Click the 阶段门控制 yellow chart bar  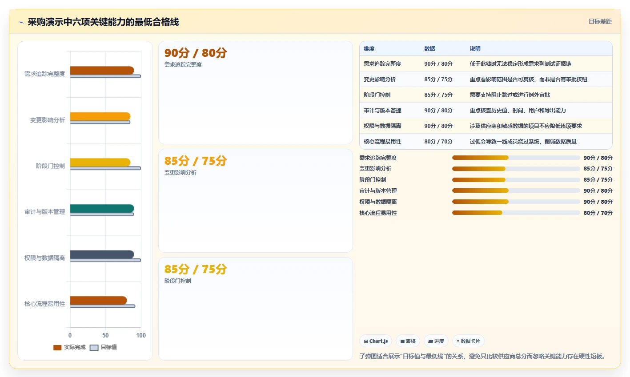100,163
